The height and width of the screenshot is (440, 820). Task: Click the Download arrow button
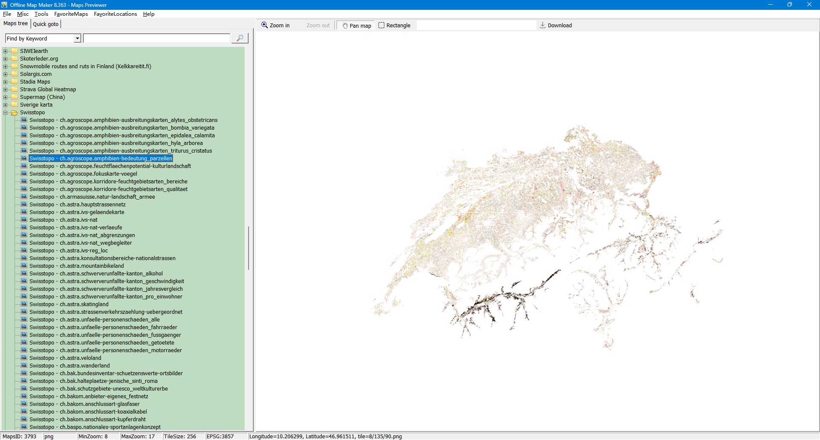point(556,26)
